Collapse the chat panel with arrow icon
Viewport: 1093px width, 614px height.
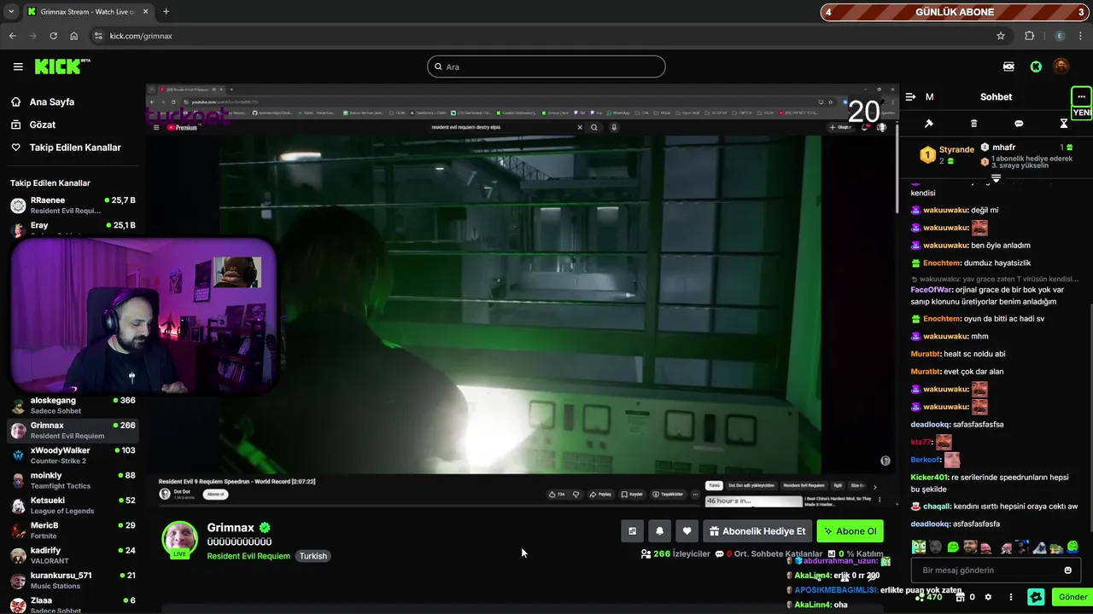(x=910, y=97)
